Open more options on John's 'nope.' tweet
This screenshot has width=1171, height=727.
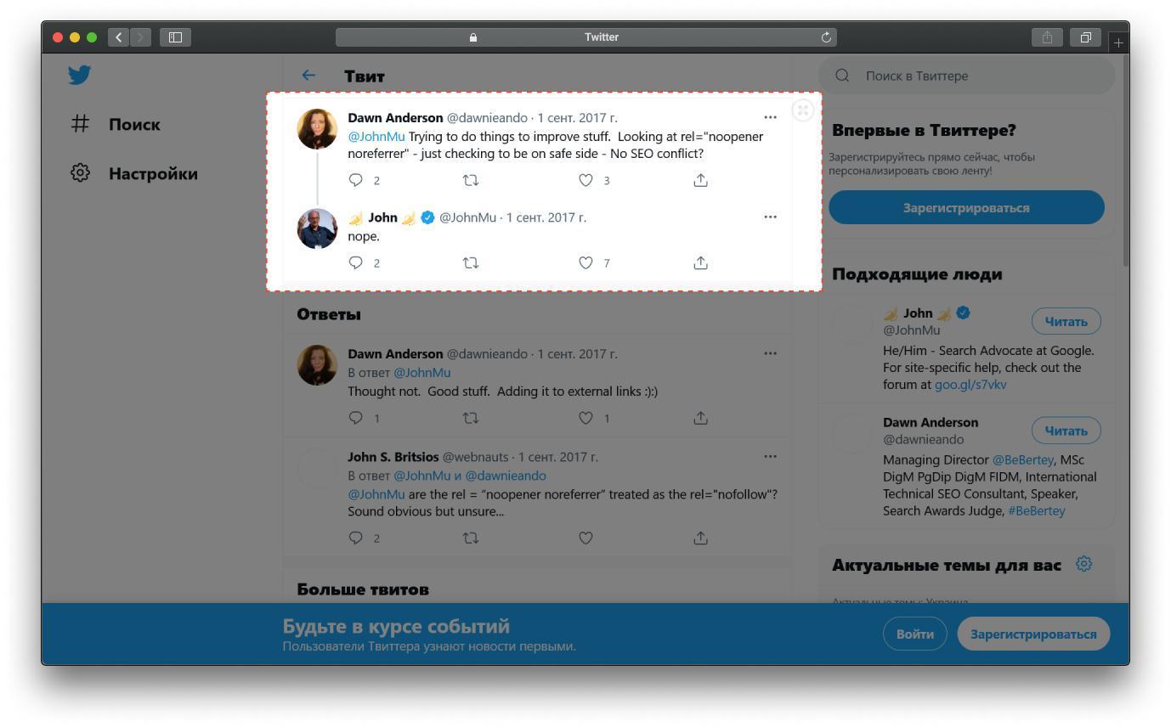[x=770, y=217]
